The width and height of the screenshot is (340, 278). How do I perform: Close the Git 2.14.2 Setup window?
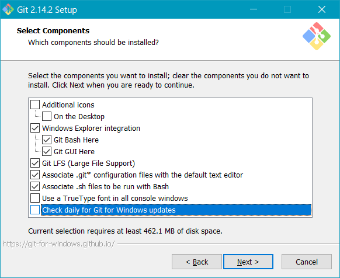[321, 9]
